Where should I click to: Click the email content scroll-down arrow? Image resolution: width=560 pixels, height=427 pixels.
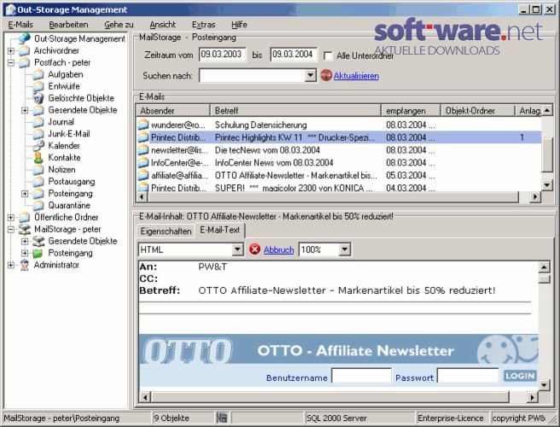coord(544,385)
